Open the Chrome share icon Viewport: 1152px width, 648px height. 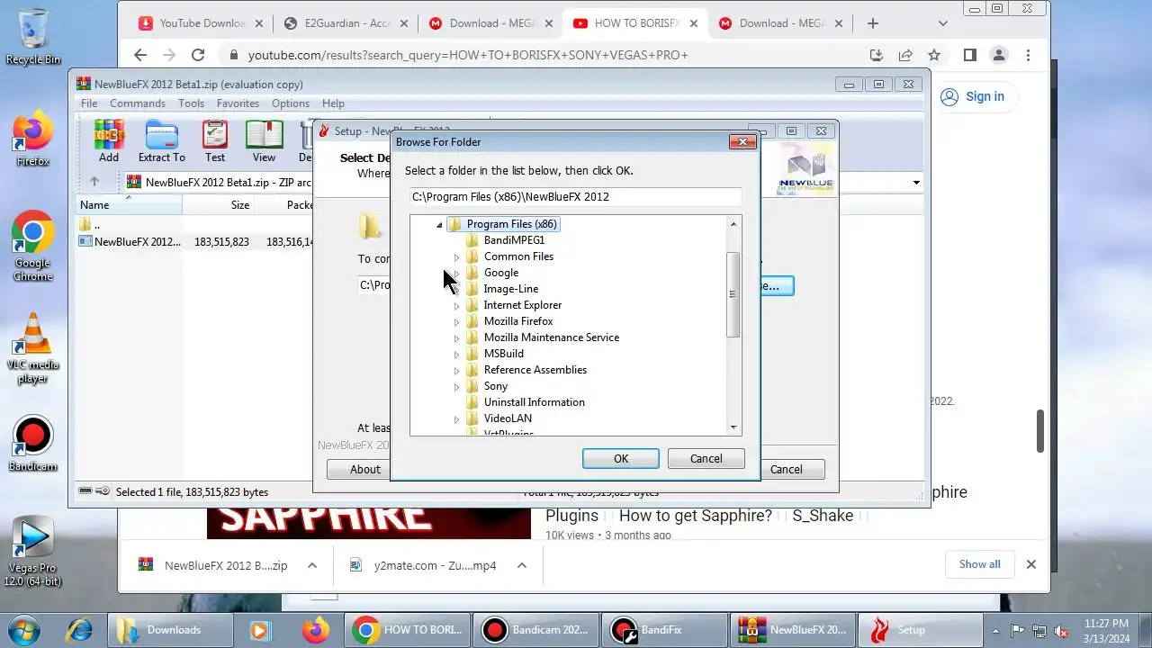click(905, 55)
